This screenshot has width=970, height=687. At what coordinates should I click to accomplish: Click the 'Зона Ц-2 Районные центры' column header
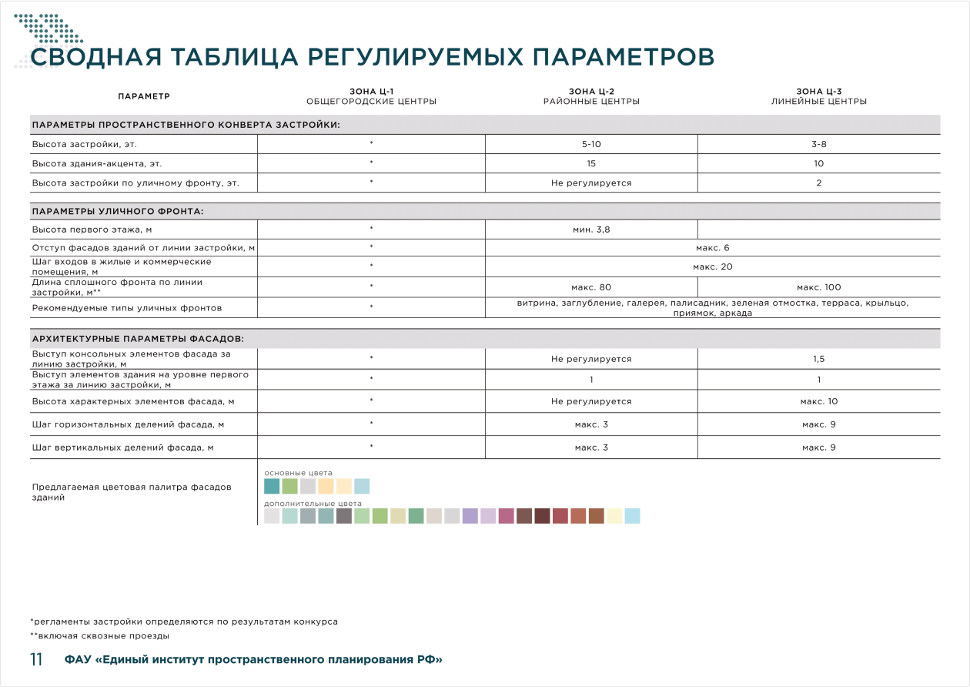click(x=590, y=96)
